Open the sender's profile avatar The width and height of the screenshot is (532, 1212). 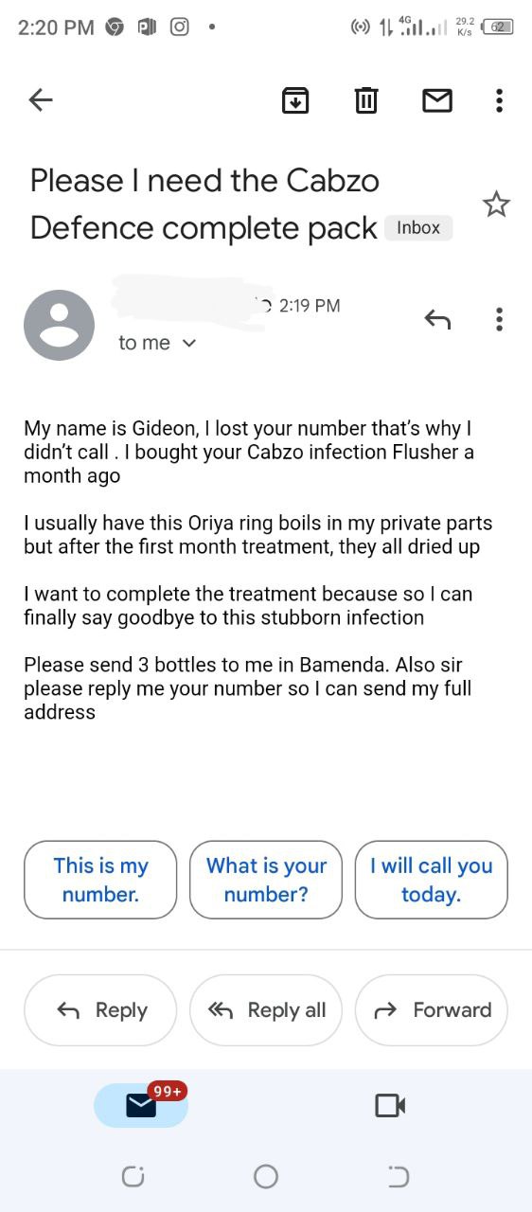click(59, 325)
